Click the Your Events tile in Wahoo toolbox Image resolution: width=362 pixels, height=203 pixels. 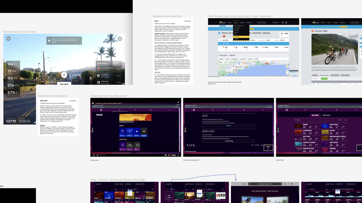point(137,132)
